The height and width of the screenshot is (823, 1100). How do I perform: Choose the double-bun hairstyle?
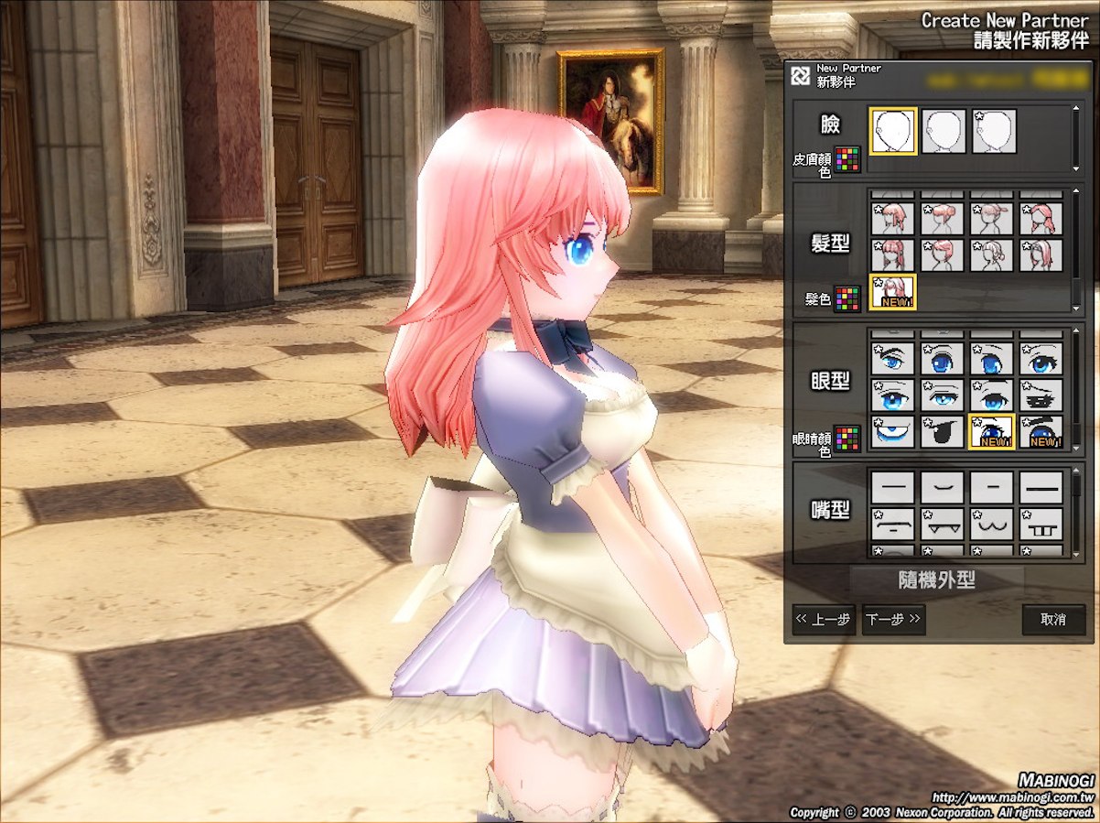point(943,220)
